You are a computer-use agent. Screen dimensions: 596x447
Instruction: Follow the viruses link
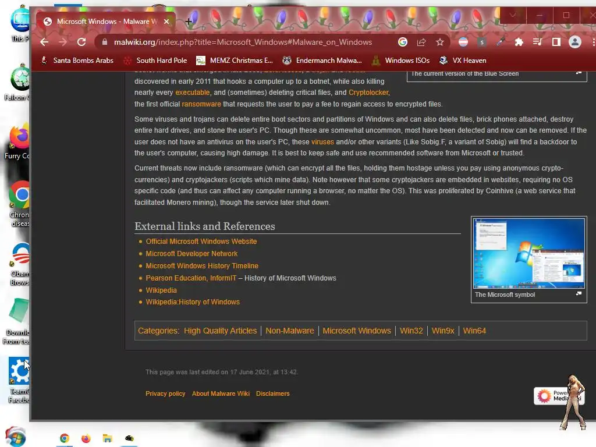click(x=322, y=142)
